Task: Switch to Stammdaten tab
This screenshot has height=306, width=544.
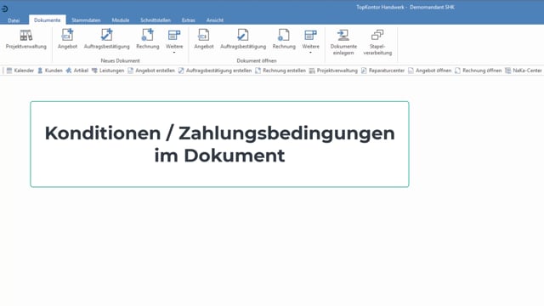Action: click(x=86, y=20)
